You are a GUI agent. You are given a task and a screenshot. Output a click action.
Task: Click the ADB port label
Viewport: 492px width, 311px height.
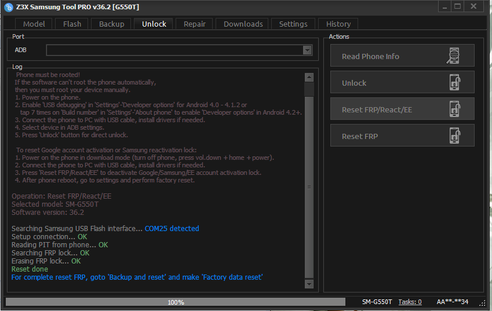20,50
